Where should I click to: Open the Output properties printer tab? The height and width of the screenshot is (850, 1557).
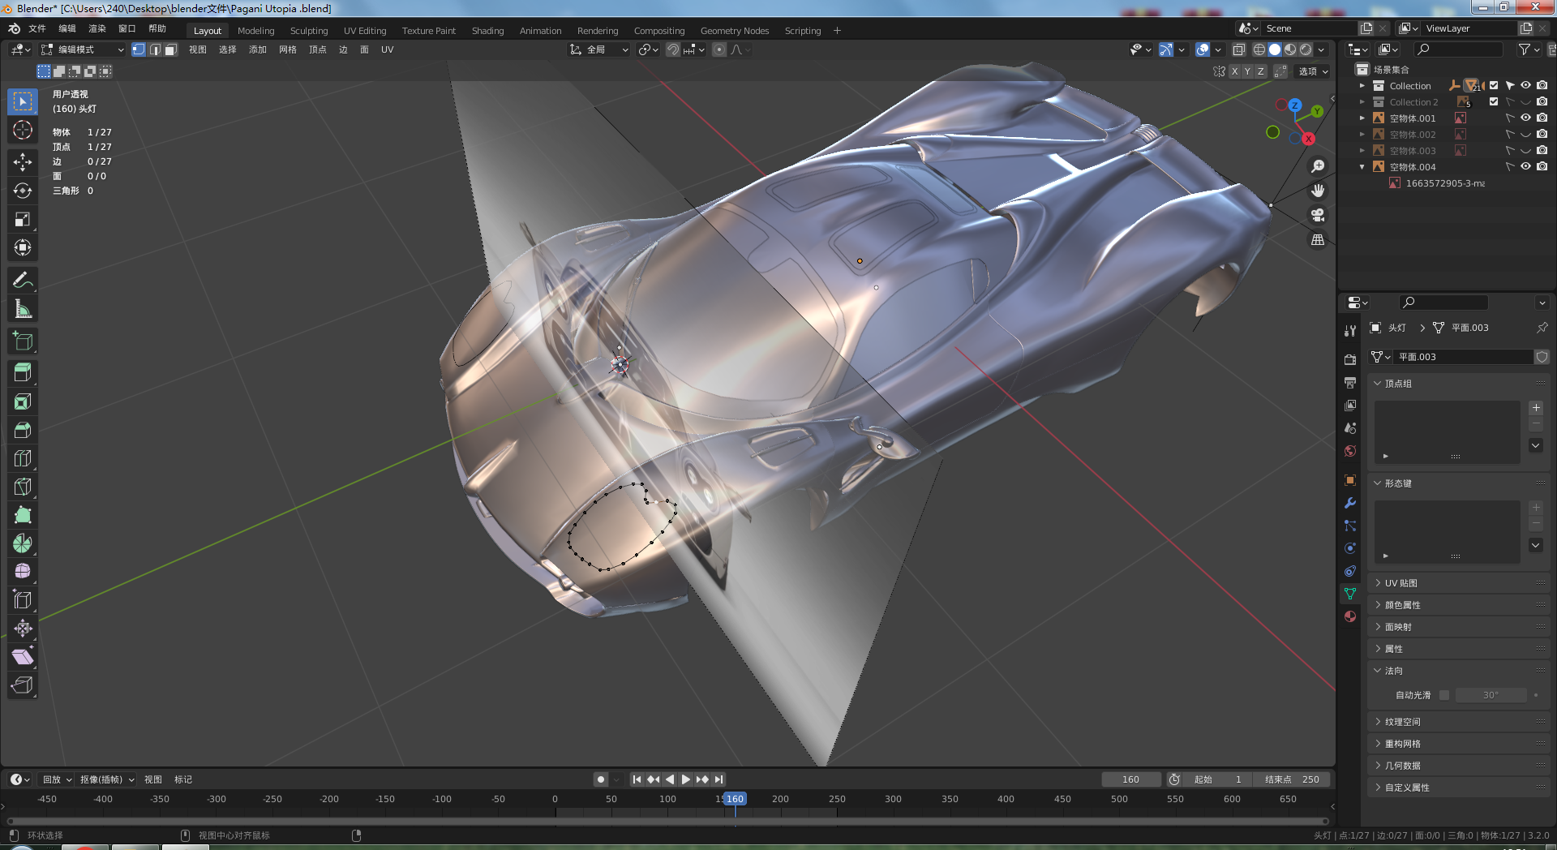(1350, 382)
